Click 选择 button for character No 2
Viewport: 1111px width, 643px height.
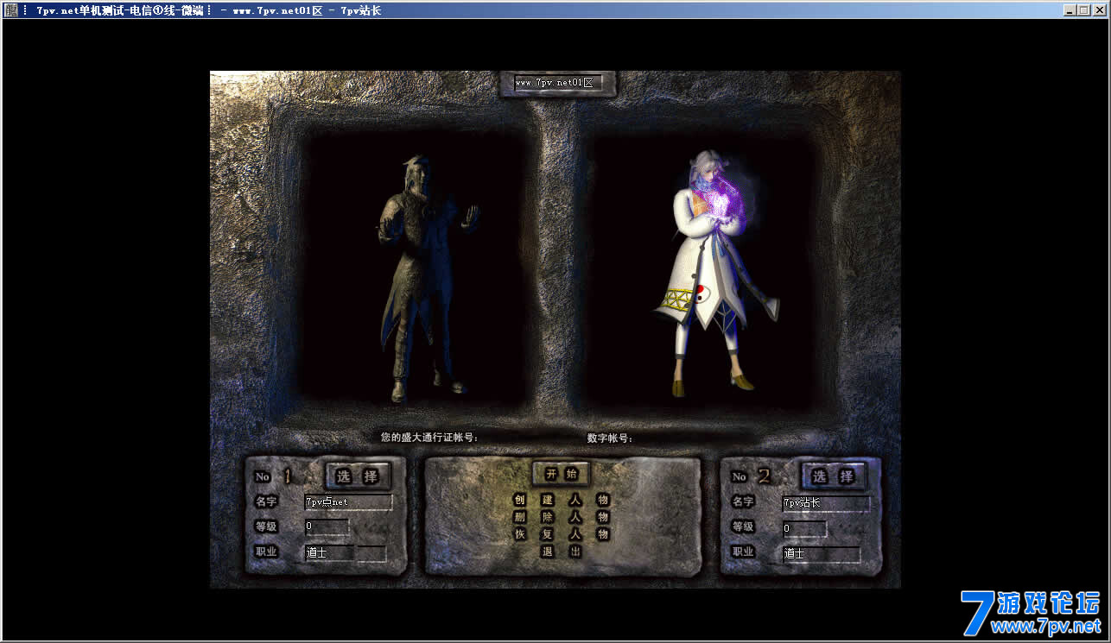tap(834, 476)
